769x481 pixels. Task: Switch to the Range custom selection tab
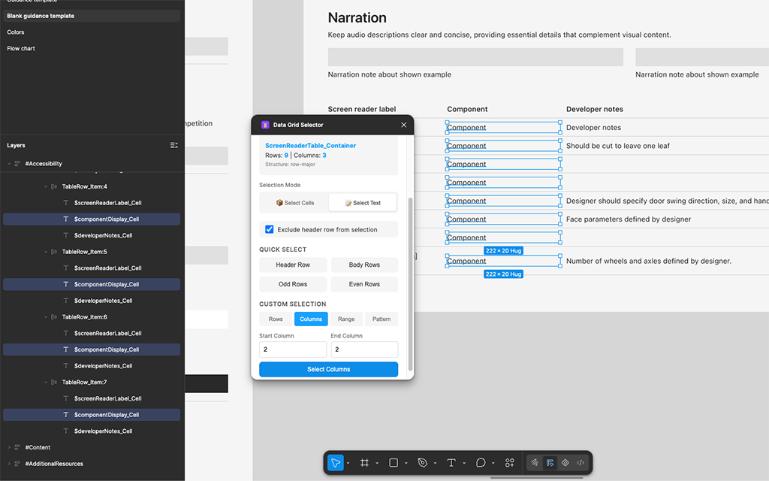(346, 319)
